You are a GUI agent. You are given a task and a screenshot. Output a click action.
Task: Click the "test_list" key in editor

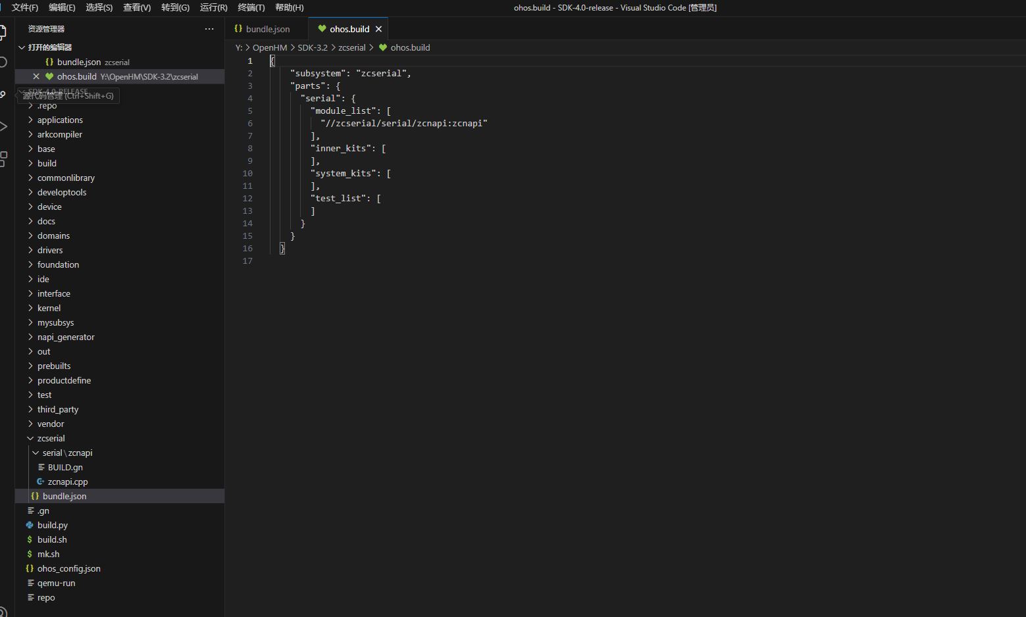(338, 198)
